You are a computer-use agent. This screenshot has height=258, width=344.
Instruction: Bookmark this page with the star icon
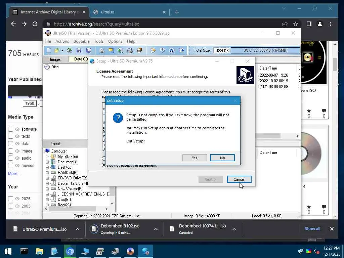point(296,24)
